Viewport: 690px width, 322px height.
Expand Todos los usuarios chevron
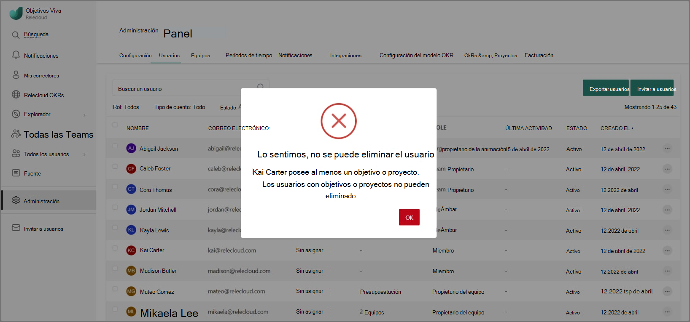pyautogui.click(x=84, y=154)
